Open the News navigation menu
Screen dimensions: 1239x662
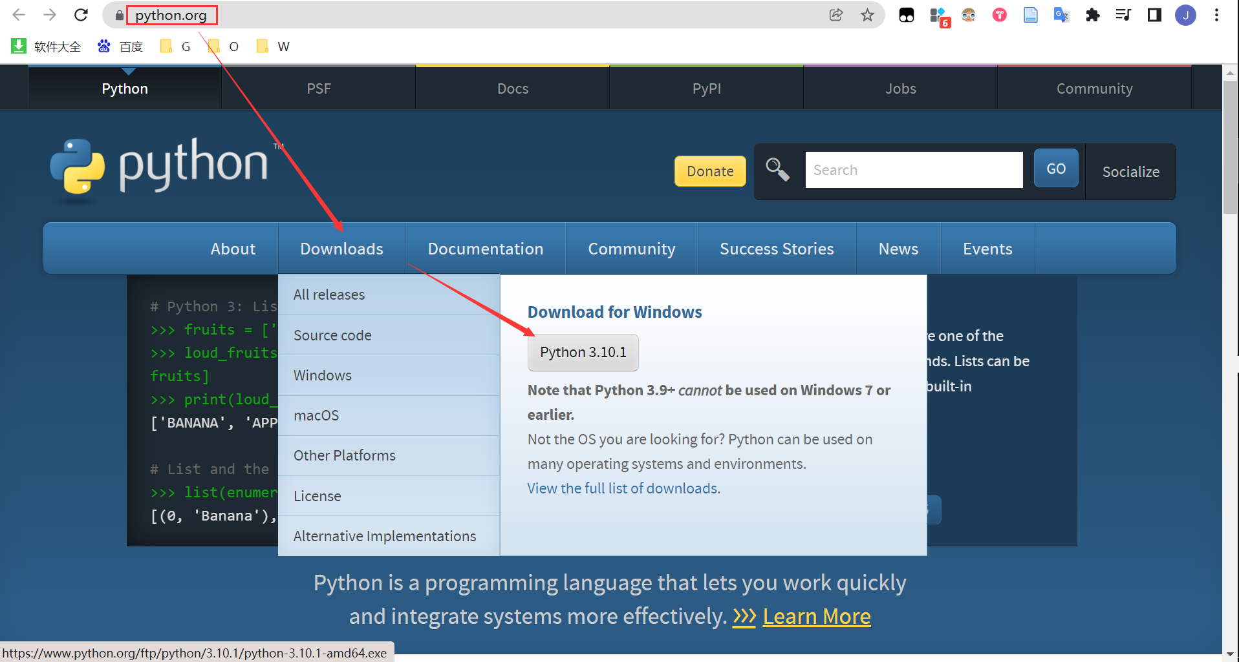pyautogui.click(x=898, y=249)
